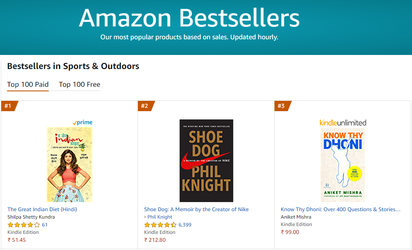Click the Bestsellers in Sports & Outdoors heading
Viewport: 412px width, 250px height.
point(73,66)
